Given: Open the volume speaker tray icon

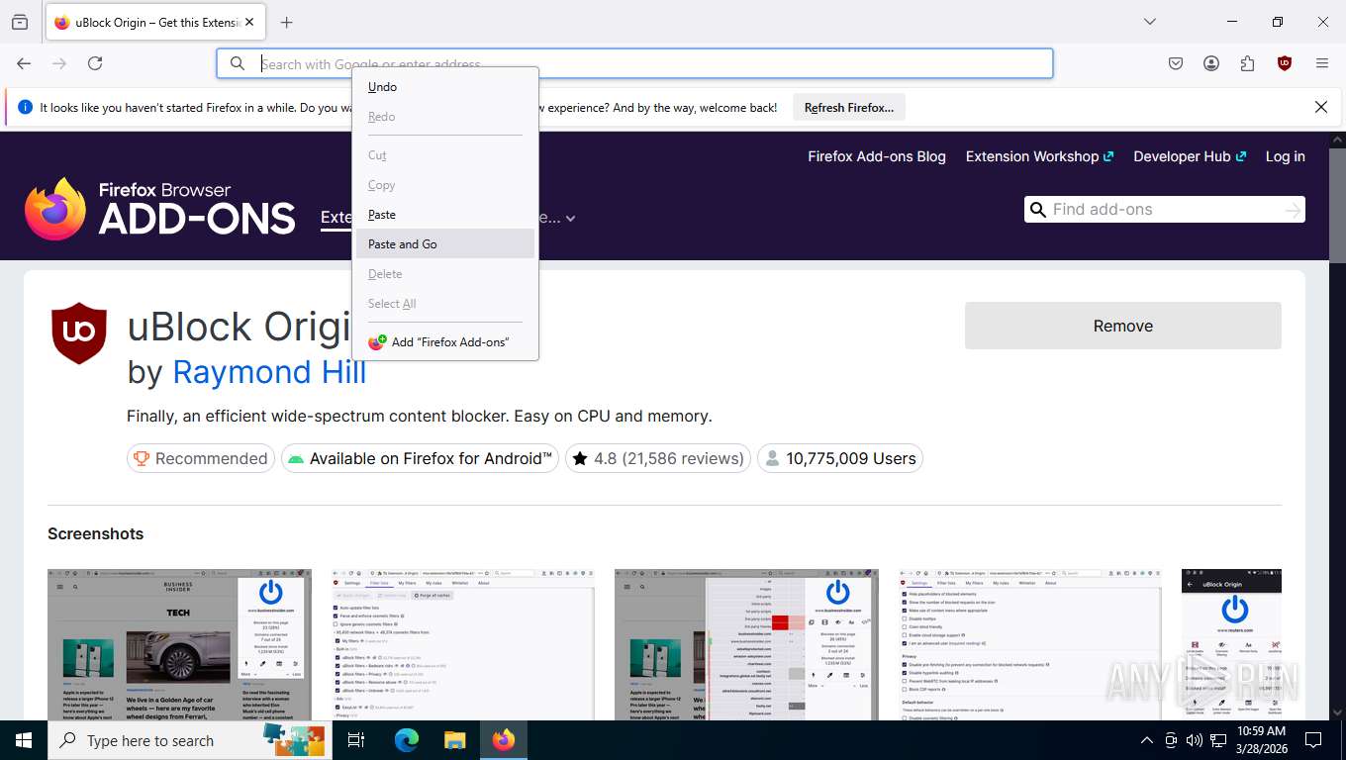Looking at the screenshot, I should (1195, 740).
